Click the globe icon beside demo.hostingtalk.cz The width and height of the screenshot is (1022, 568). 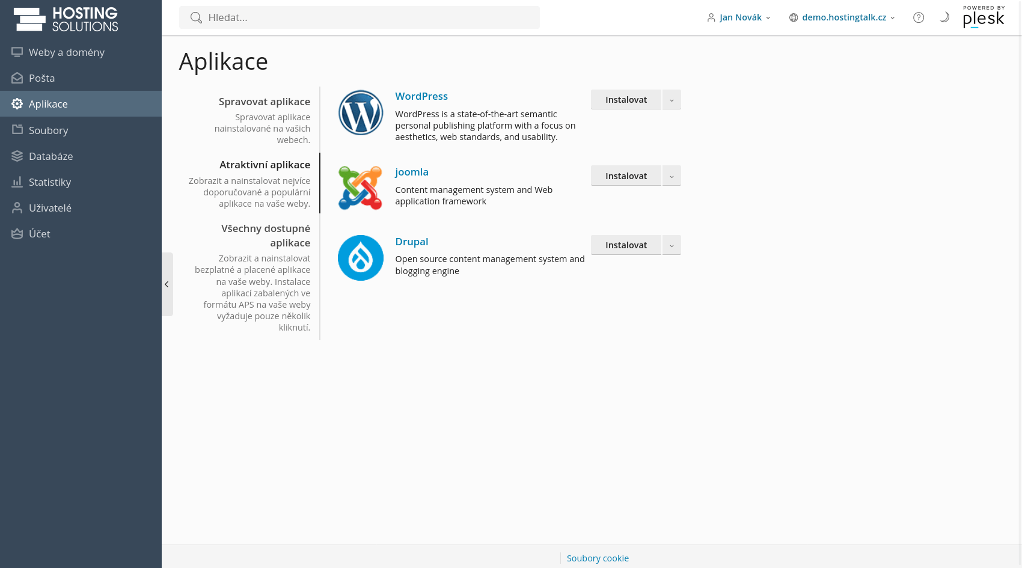click(794, 17)
